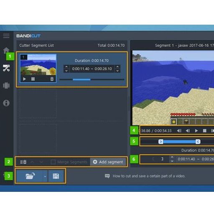Expand the open file dropdown arrow
Screen dimensions: 214x214
[x=45, y=176]
